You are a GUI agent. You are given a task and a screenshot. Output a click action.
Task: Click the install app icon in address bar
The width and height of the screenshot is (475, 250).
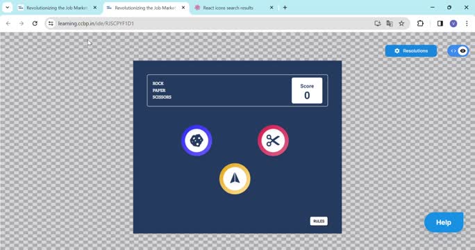pos(378,24)
